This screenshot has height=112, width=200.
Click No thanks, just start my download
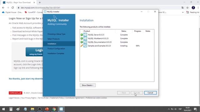pos(26,79)
